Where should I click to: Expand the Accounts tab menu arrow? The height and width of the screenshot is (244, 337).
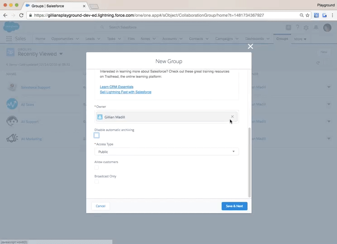(181, 39)
